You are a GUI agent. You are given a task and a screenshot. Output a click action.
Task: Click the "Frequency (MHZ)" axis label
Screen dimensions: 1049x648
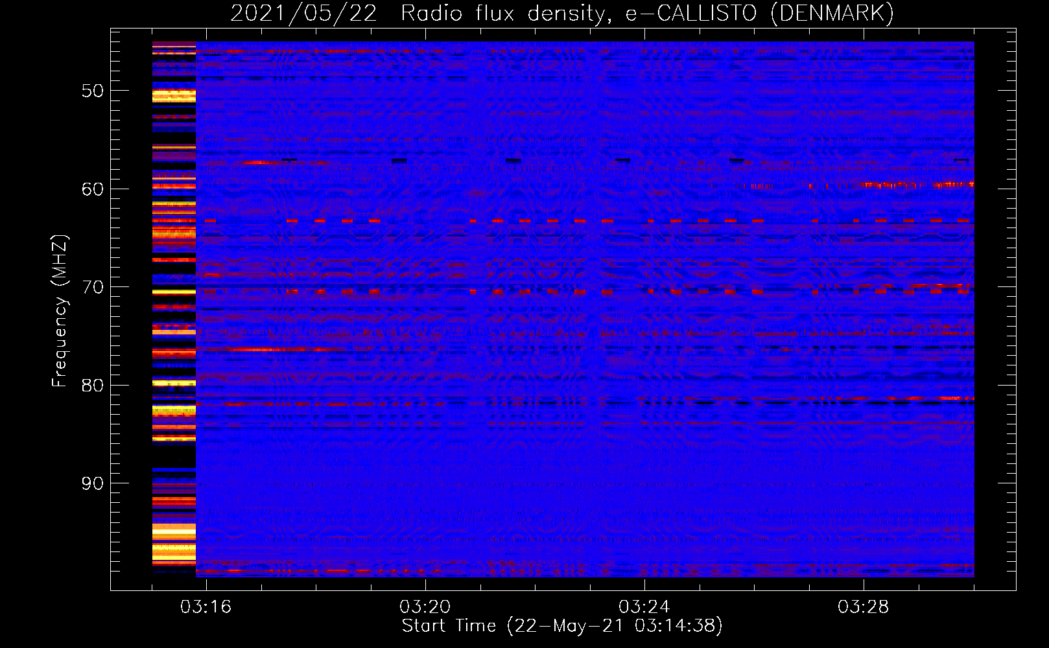(x=60, y=311)
